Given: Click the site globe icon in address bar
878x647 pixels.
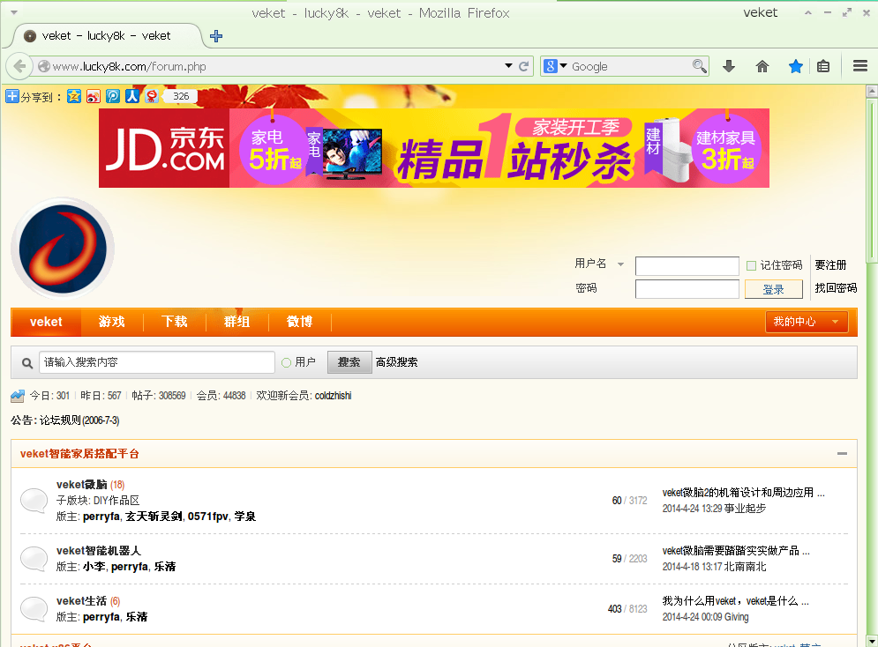Looking at the screenshot, I should (43, 66).
